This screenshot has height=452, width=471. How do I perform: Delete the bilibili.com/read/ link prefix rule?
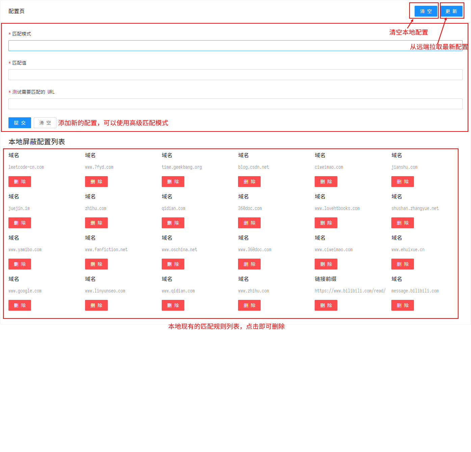(x=326, y=305)
